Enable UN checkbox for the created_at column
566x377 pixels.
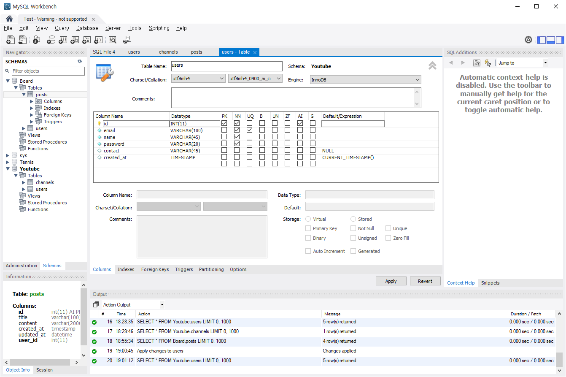click(275, 157)
